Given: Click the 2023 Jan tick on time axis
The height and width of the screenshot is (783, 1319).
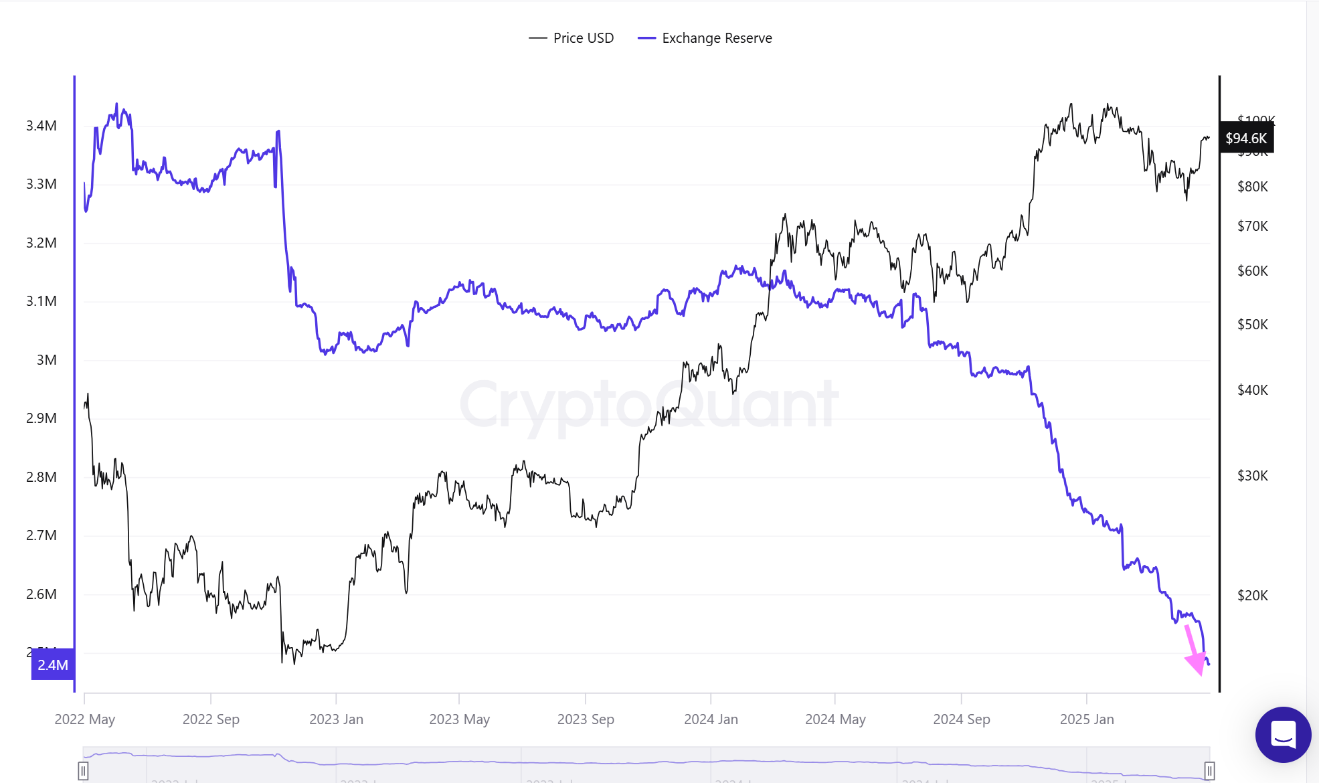Looking at the screenshot, I should click(x=336, y=719).
